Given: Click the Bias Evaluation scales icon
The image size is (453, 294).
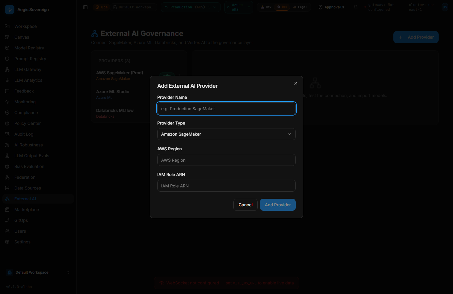Looking at the screenshot, I should [x=7, y=166].
